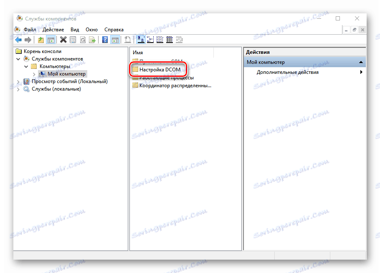Image resolution: width=380 pixels, height=273 pixels.
Task: Switch to large icons view
Action: [141, 40]
